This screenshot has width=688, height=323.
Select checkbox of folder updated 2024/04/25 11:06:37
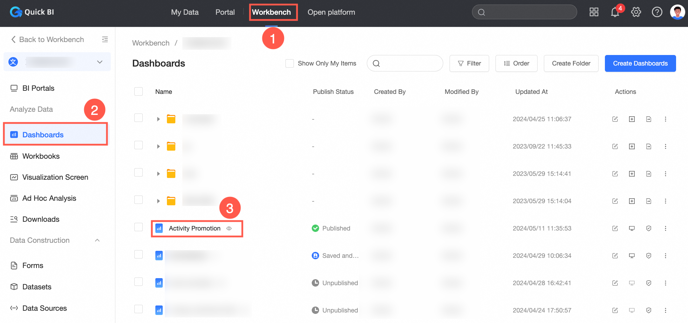[139, 118]
